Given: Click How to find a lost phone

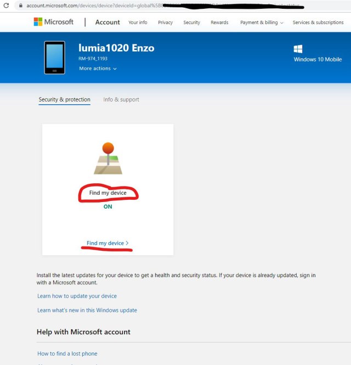Looking at the screenshot, I should click(x=67, y=353).
